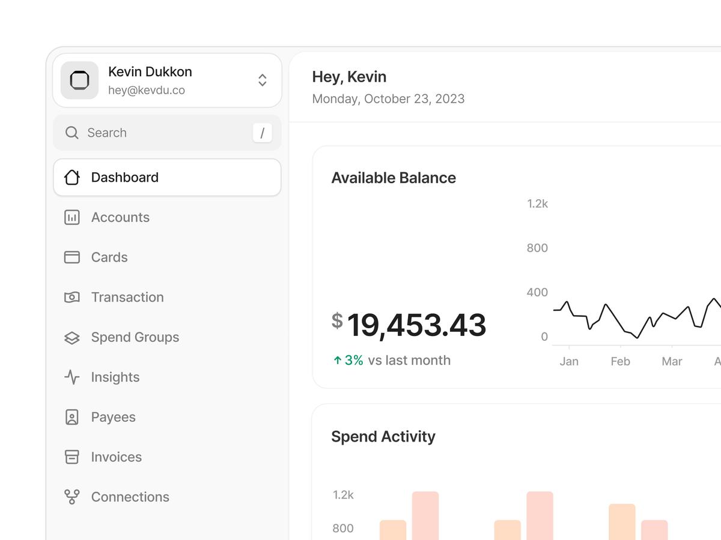Screen dimensions: 721x540
Task: Click the Invoices archive box icon
Action: click(x=72, y=457)
